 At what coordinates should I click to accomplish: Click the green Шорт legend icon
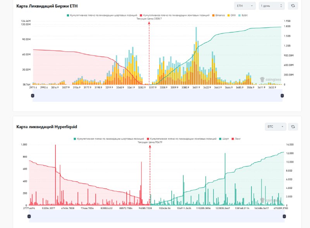(x=220, y=138)
